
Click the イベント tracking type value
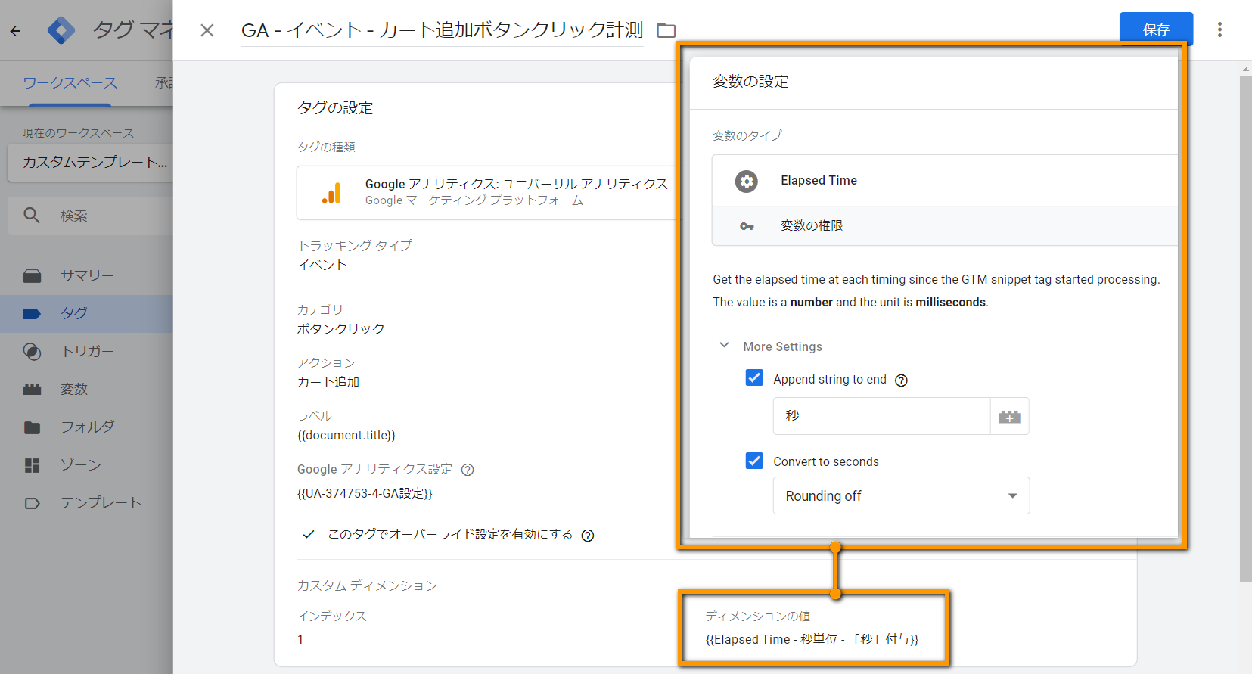pos(322,265)
